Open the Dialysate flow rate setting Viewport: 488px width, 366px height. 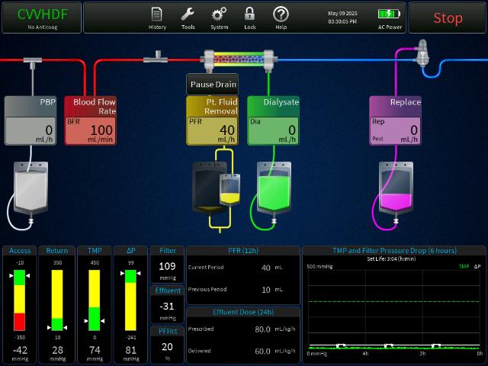click(273, 120)
